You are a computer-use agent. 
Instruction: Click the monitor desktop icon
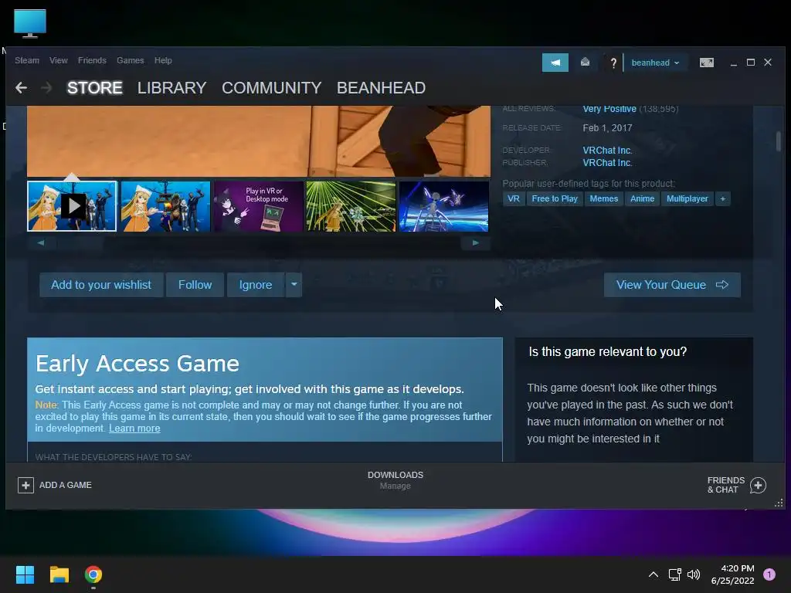tap(30, 23)
